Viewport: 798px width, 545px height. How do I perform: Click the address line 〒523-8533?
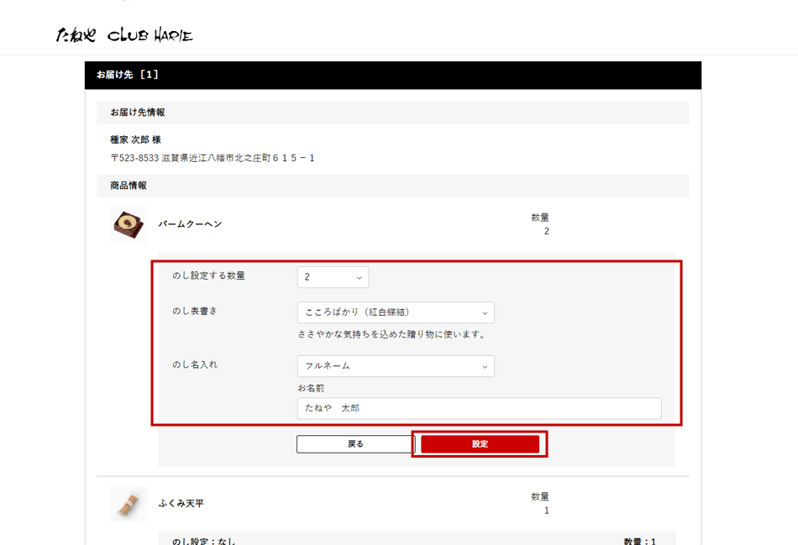[213, 158]
